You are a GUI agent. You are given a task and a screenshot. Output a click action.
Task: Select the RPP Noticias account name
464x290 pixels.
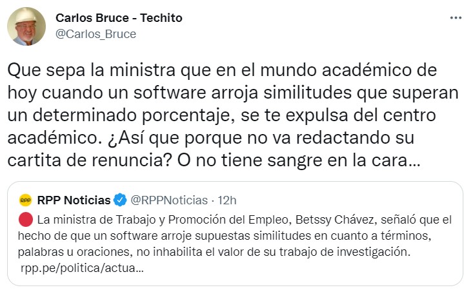(x=74, y=200)
